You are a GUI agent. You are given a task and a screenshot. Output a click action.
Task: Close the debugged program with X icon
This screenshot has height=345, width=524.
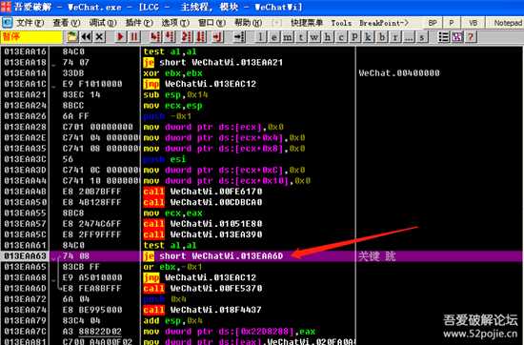click(99, 37)
